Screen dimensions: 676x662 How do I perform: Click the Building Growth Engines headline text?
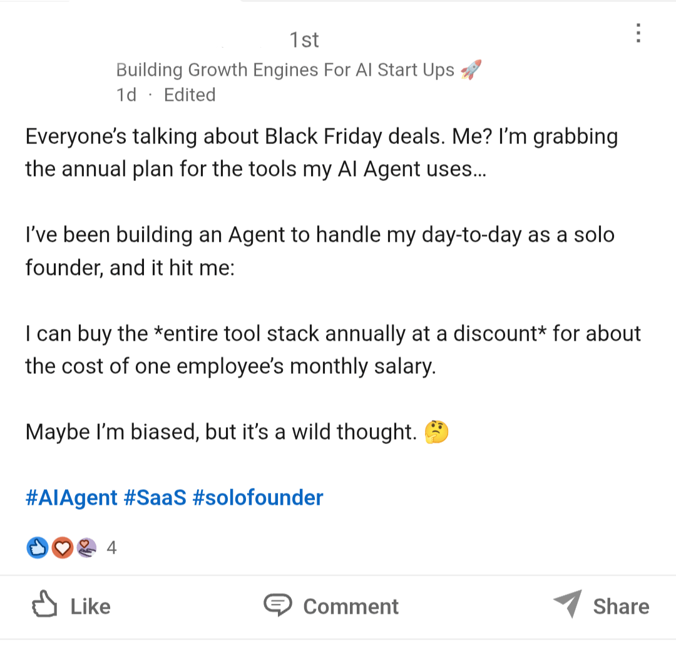click(x=285, y=70)
